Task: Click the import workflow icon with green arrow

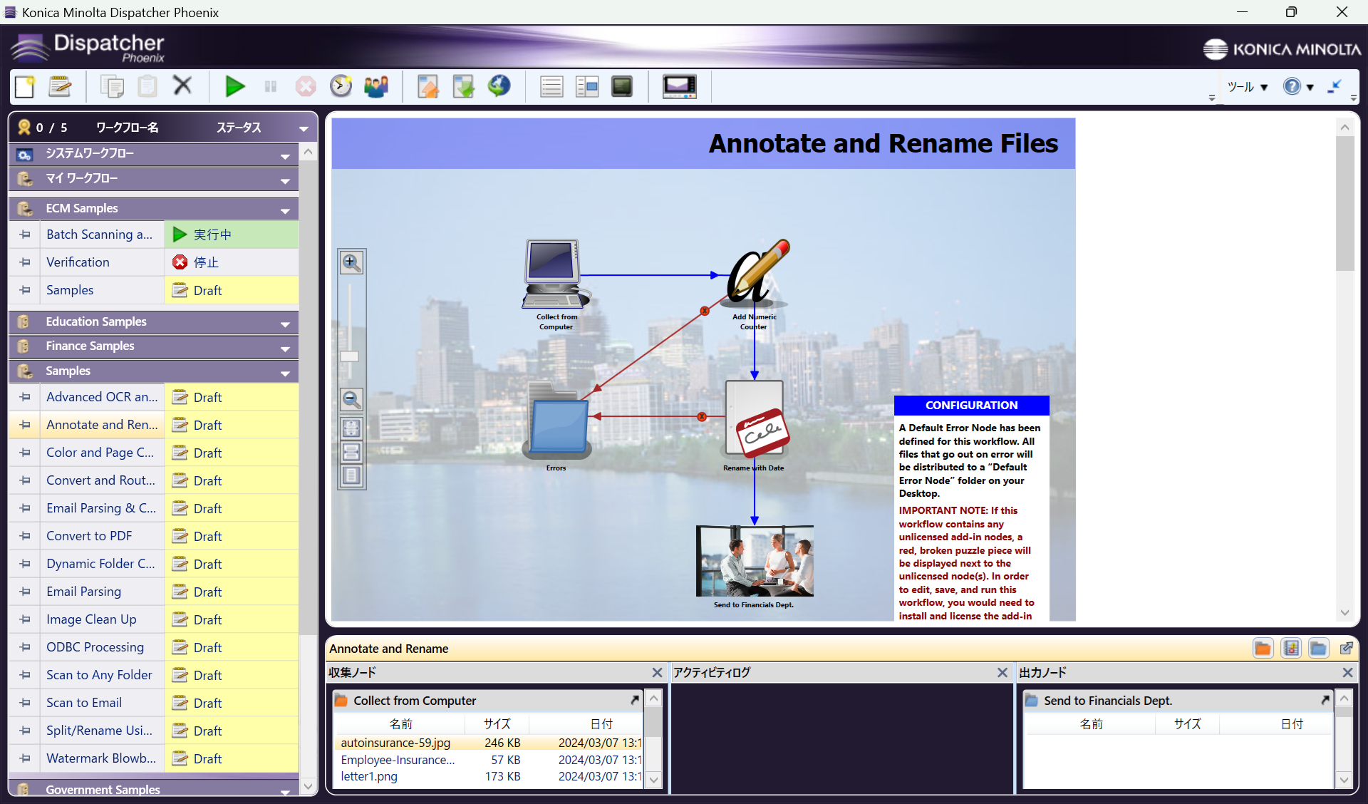Action: [463, 86]
